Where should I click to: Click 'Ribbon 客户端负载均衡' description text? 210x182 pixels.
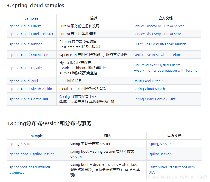78,42
